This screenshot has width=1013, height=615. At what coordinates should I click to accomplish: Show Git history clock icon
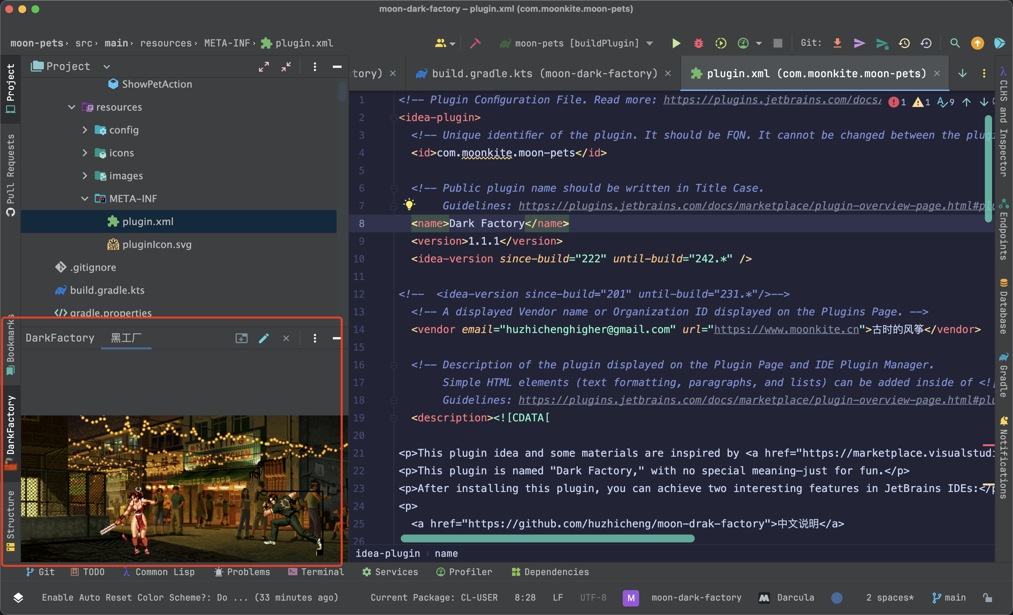[x=904, y=43]
